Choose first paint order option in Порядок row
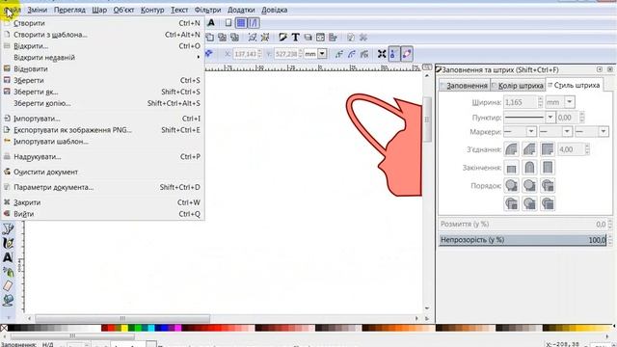The image size is (617, 347). (511, 185)
